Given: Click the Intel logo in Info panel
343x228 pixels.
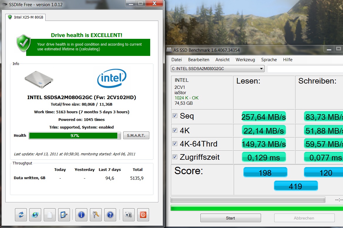Looking at the screenshot, I should click(x=112, y=78).
